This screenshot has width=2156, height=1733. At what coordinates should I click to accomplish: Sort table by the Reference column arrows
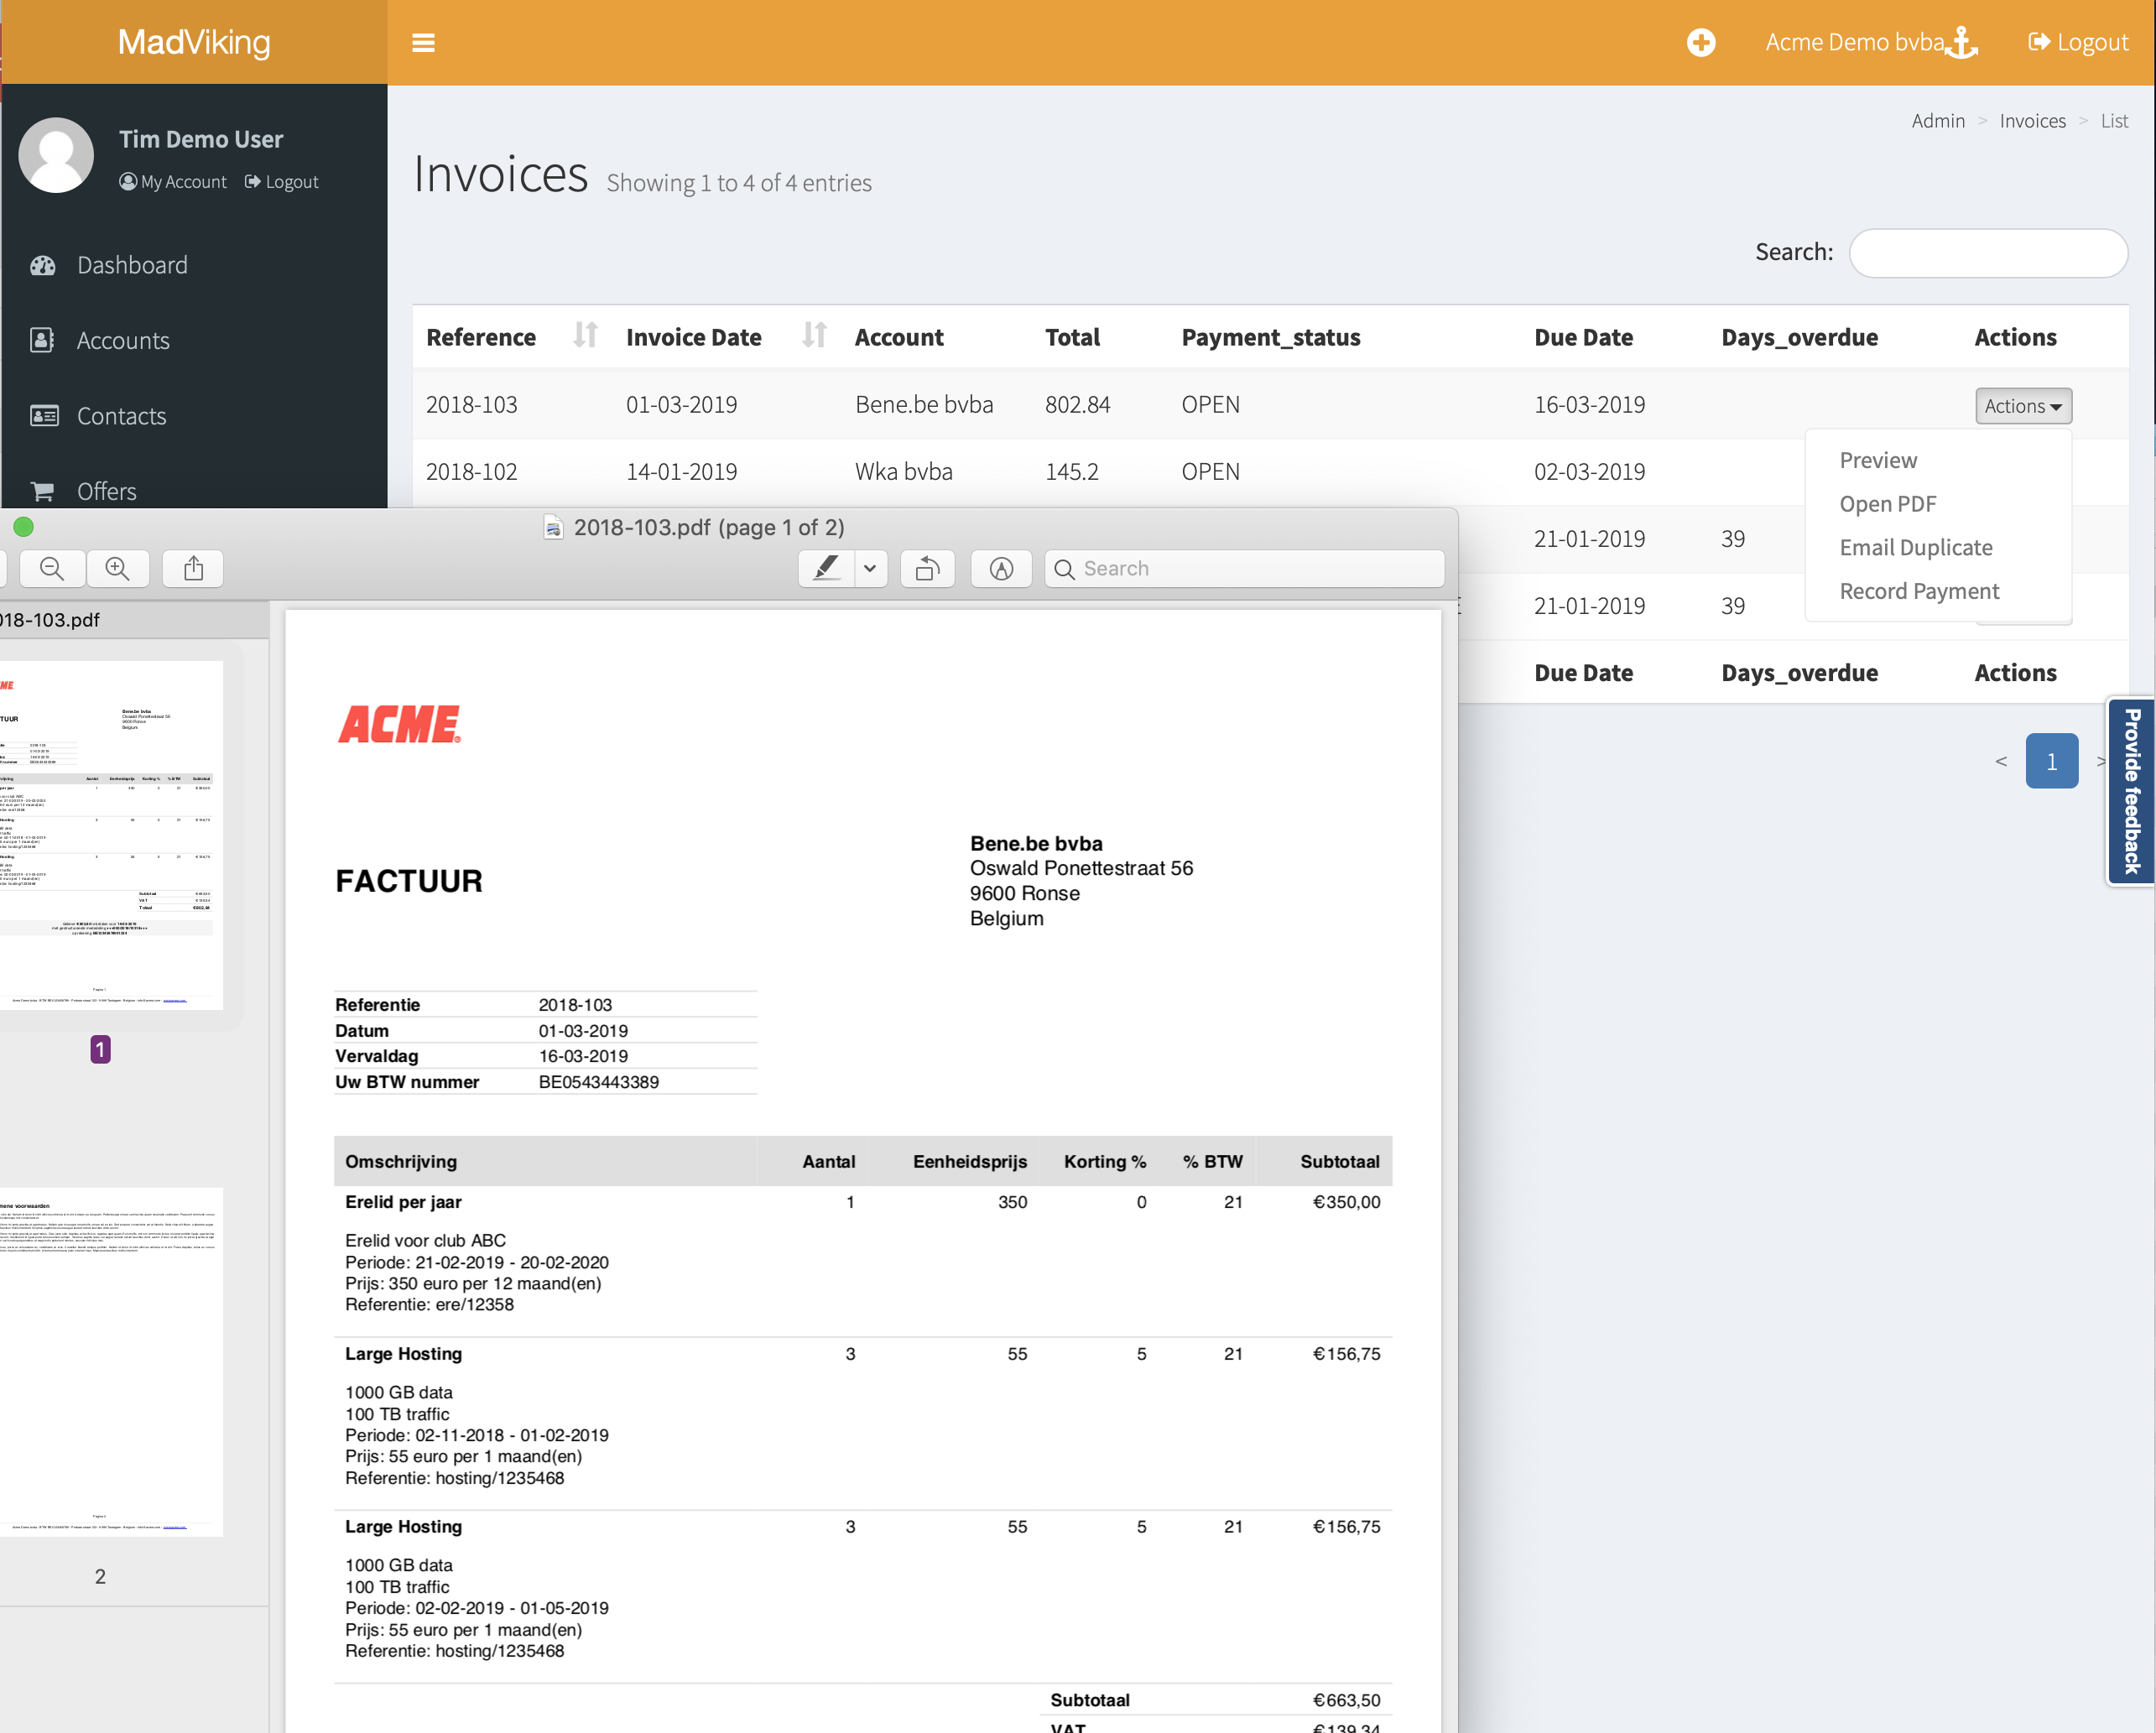point(585,336)
